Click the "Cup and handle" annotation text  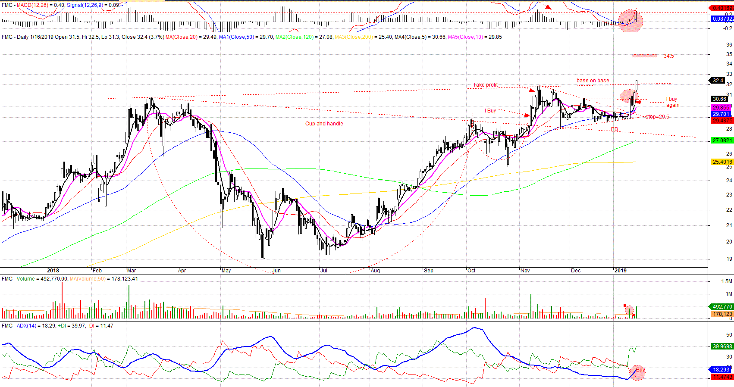point(324,124)
